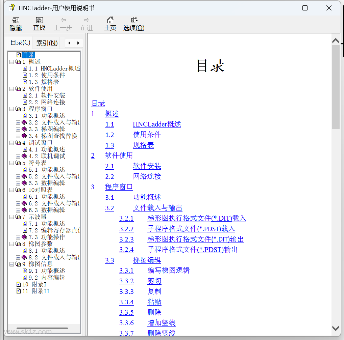Click the page icon of 1.3 规格表
This screenshot has height=340, width=344.
[25, 82]
